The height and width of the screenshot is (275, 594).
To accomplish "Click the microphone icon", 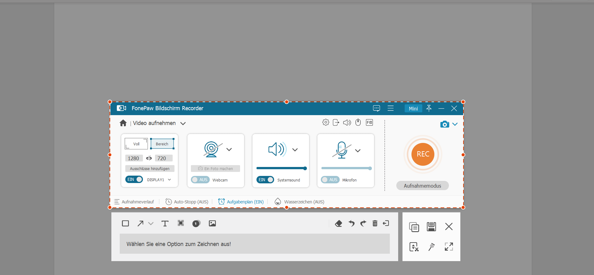I will [x=342, y=150].
